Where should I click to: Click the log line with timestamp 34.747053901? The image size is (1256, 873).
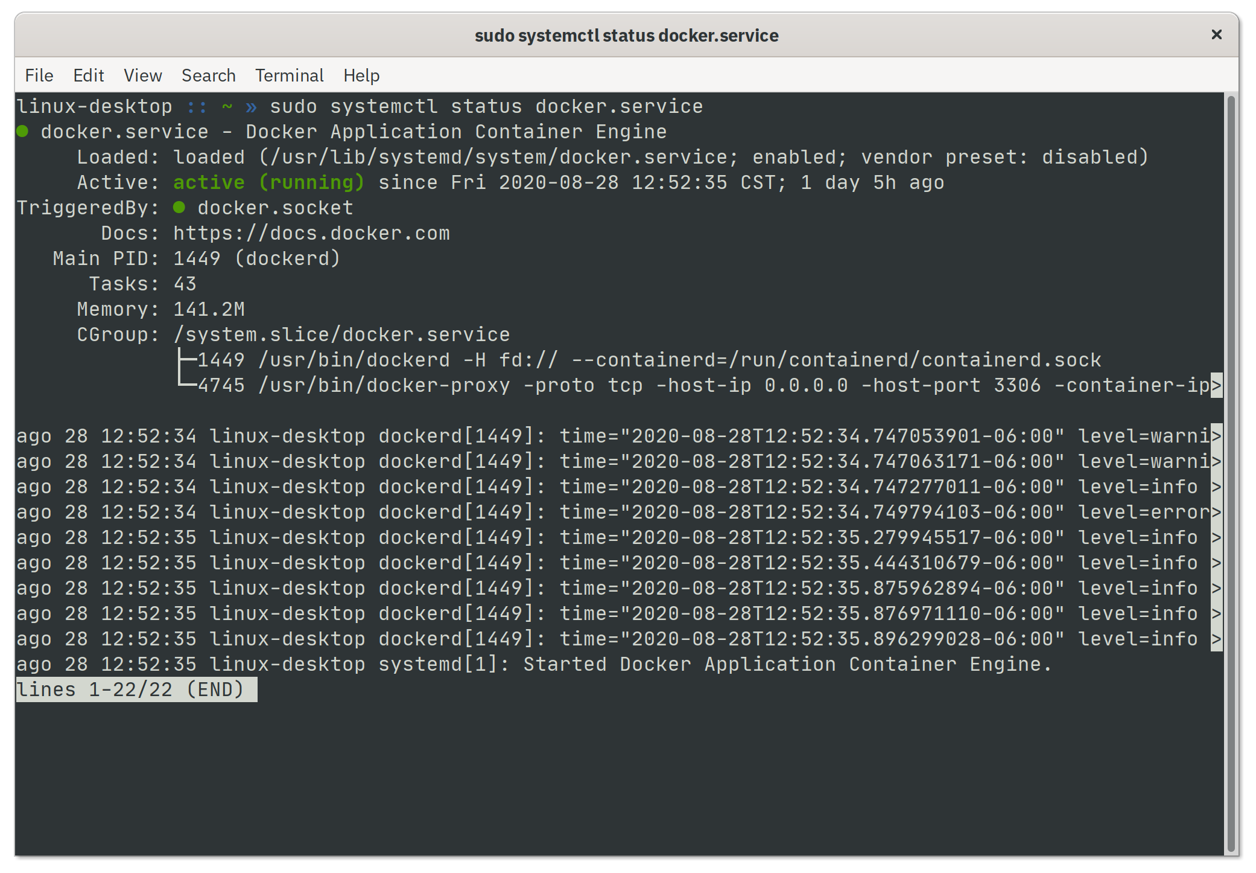(x=614, y=436)
